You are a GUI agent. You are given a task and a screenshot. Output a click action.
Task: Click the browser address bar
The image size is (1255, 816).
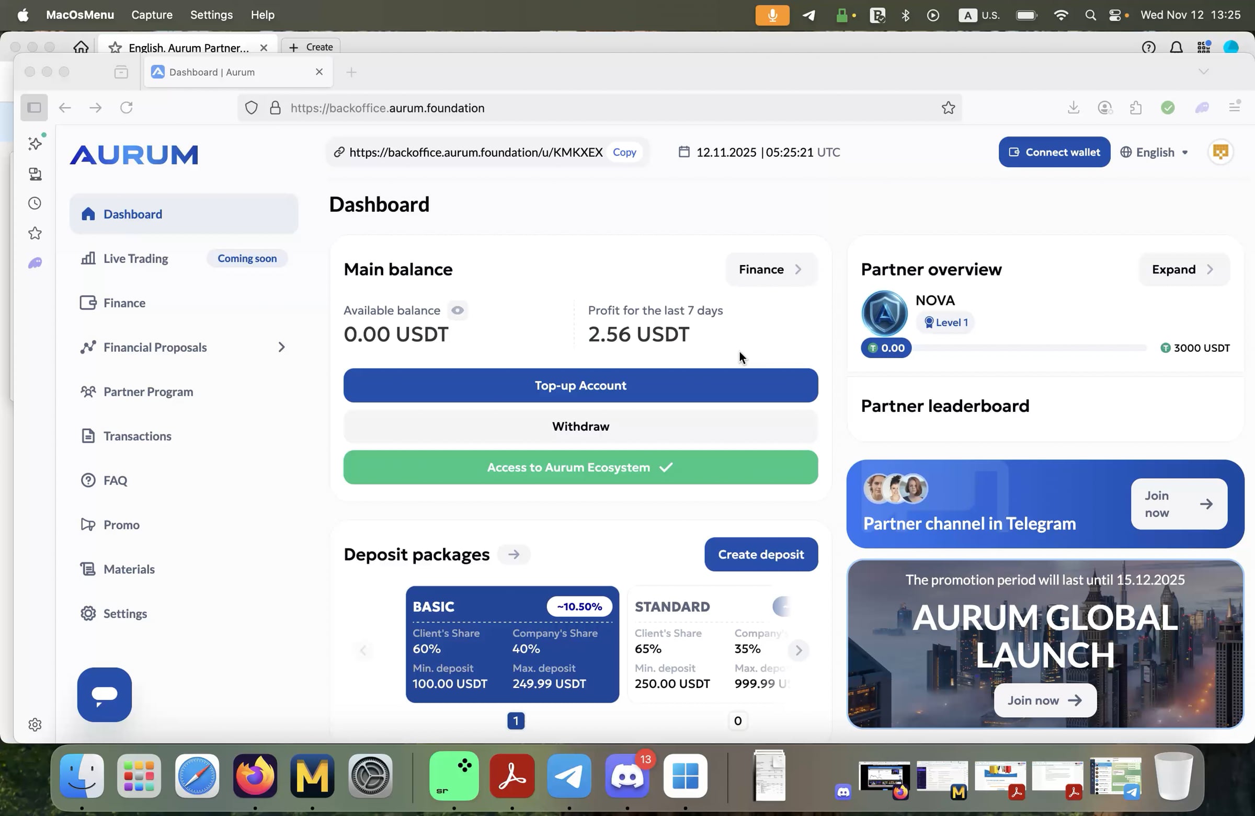[600, 108]
